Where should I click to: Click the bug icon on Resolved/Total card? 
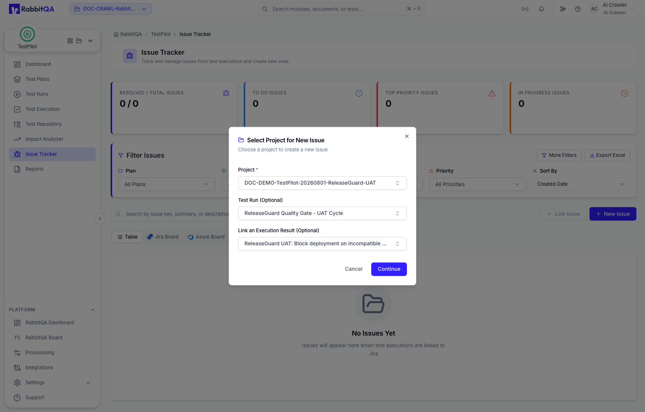click(x=226, y=93)
